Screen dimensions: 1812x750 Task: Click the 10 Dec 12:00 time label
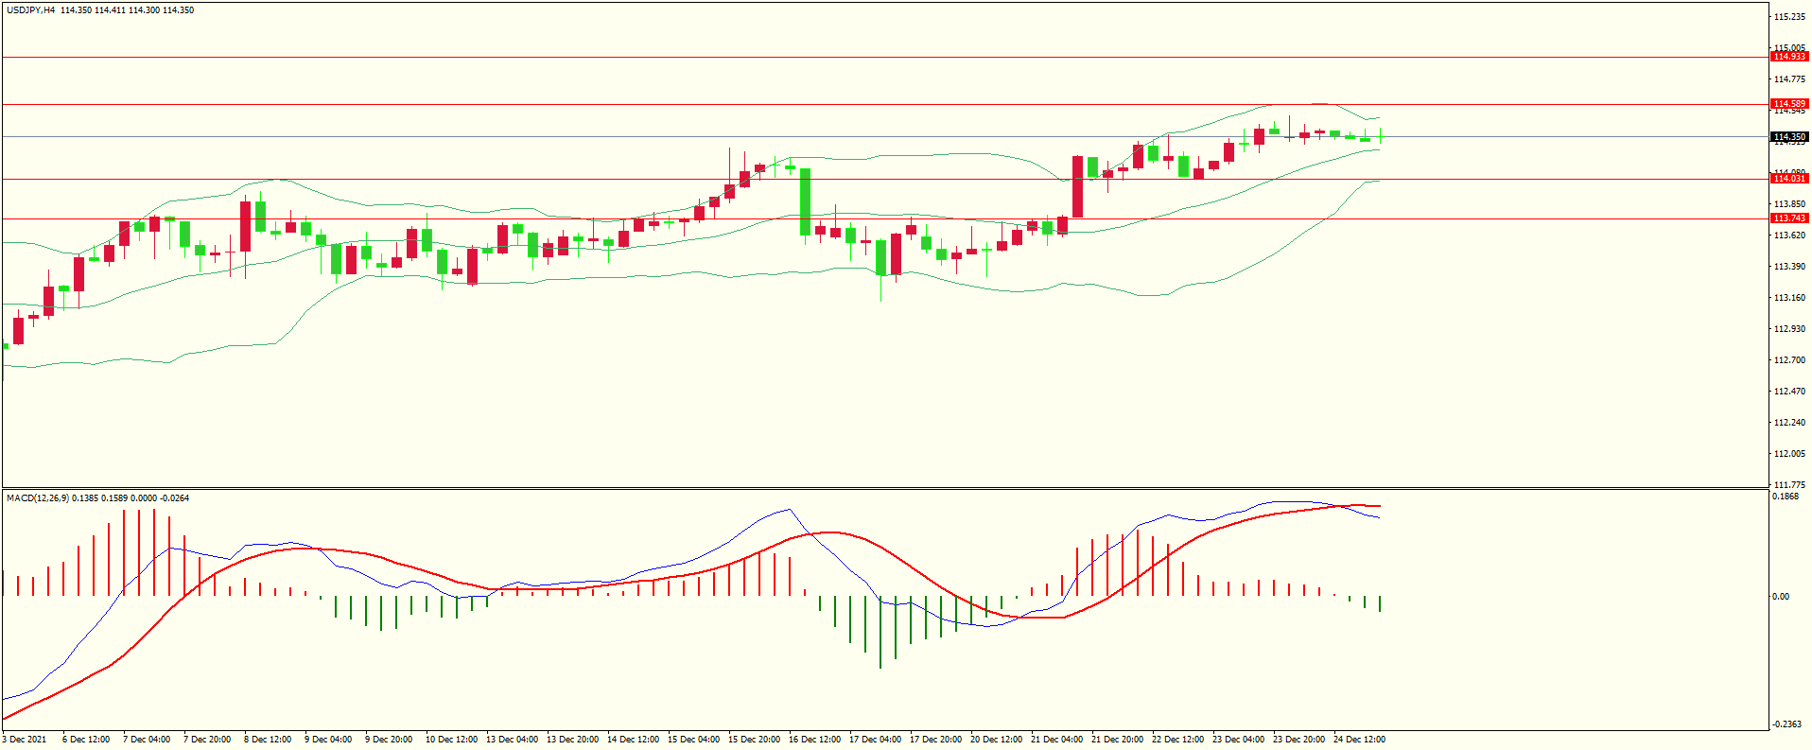[x=451, y=740]
